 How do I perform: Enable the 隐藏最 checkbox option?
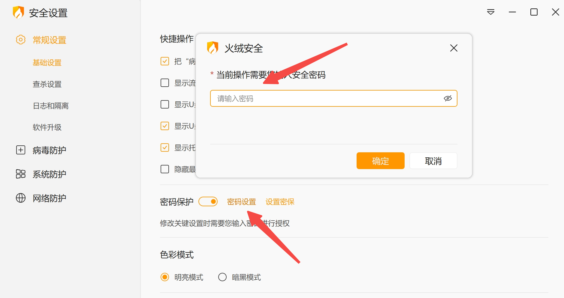pos(165,169)
